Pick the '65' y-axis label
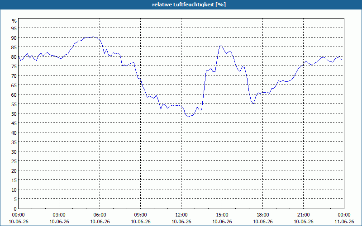362x226 pixels. point(14,85)
